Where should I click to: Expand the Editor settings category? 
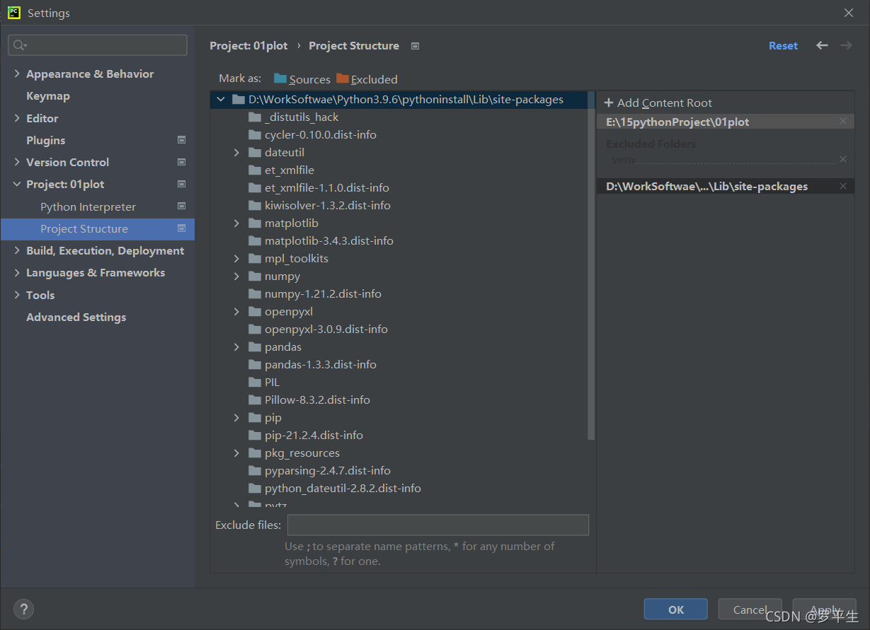tap(17, 118)
